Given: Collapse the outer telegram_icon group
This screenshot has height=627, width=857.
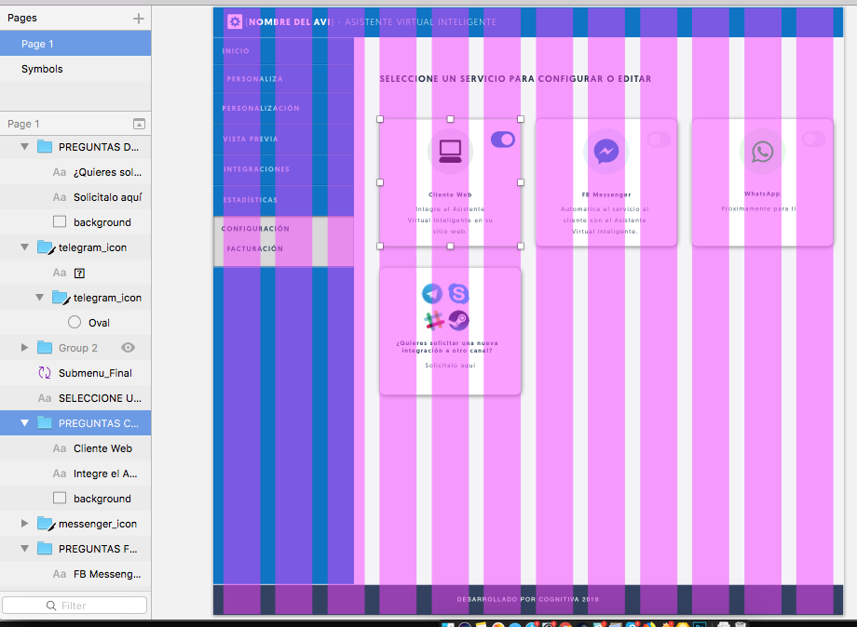Looking at the screenshot, I should (x=24, y=247).
